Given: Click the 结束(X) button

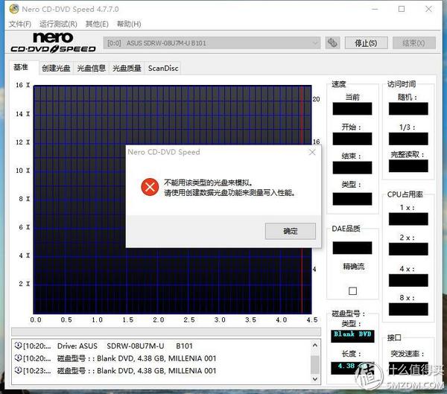Looking at the screenshot, I should tap(413, 43).
